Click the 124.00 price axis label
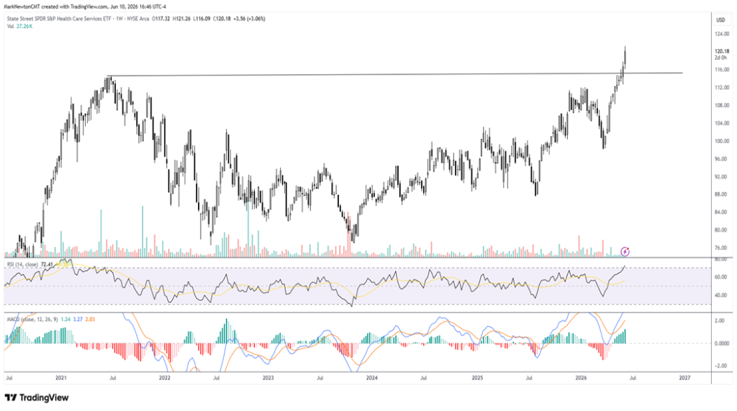This screenshot has width=737, height=411. coord(721,34)
